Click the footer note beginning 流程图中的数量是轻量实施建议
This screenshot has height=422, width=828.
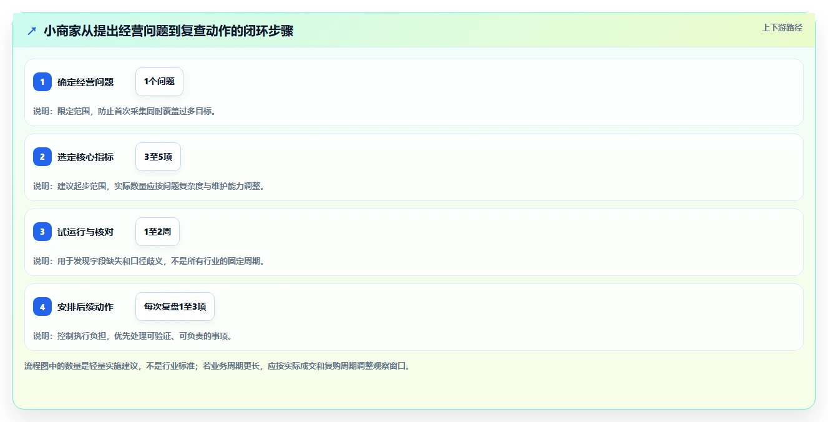217,366
